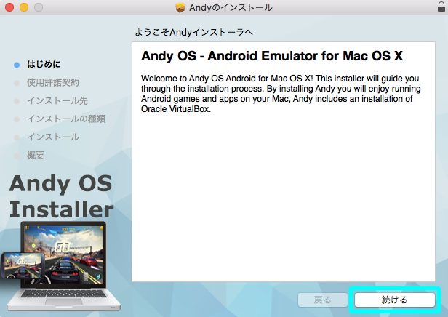Viewport: 448px width, 317px height.
Task: Click the 続ける (Continue) button
Action: pyautogui.click(x=395, y=300)
